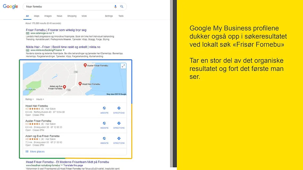Open the Nikita Hair - Frisør ad link
The height and width of the screenshot is (170, 303).
click(x=63, y=47)
